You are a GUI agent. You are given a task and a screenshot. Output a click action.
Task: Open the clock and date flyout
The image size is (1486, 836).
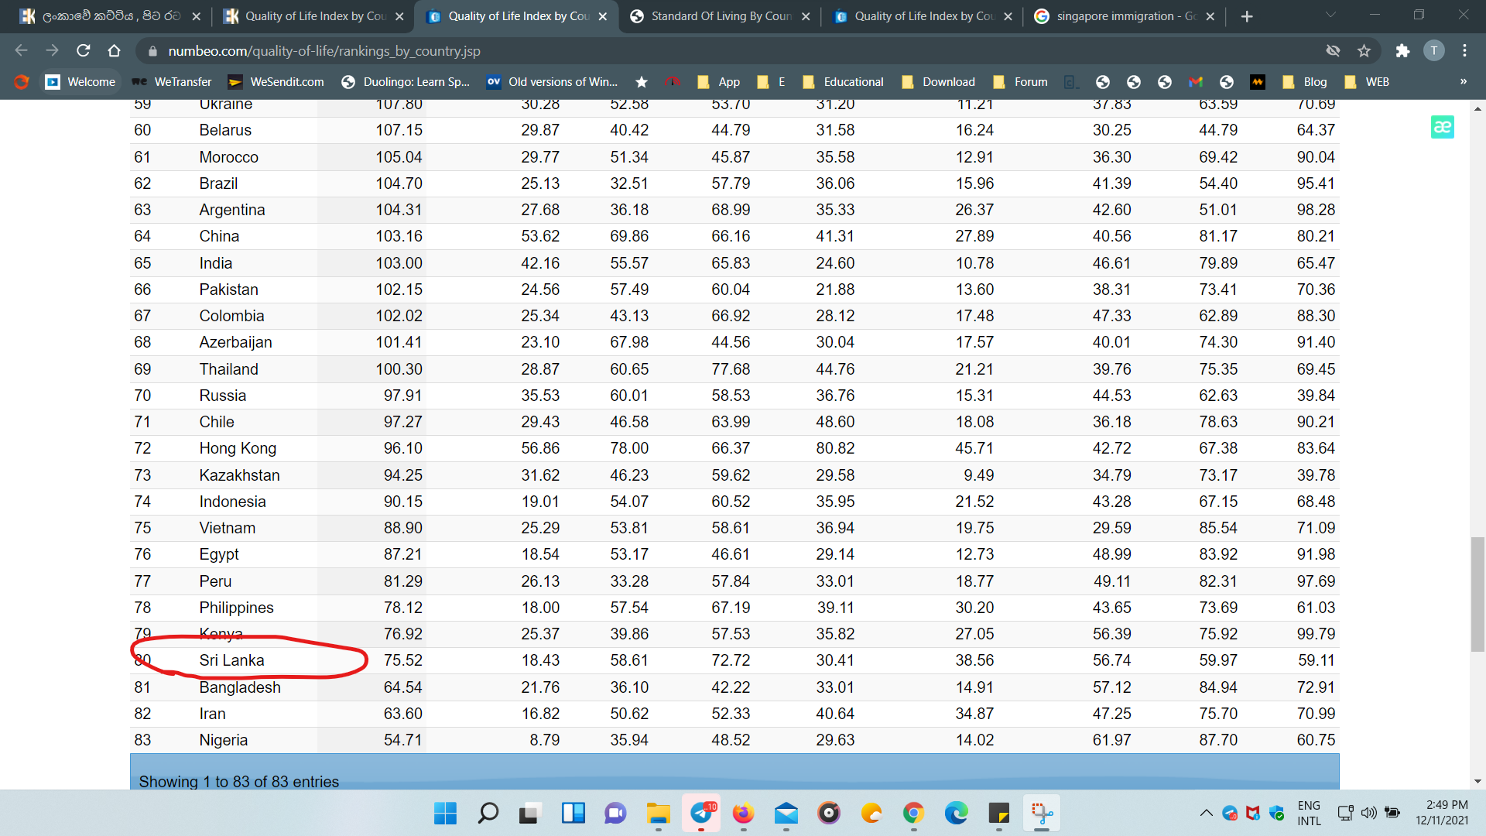click(1442, 813)
